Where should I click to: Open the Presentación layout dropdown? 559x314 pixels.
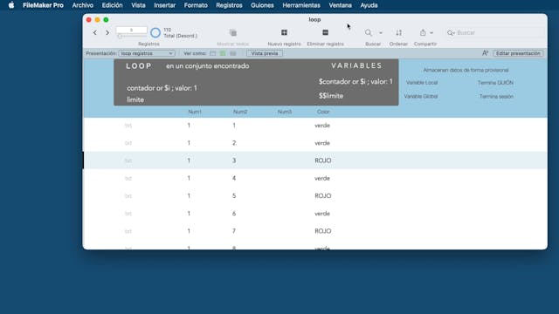click(x=147, y=53)
